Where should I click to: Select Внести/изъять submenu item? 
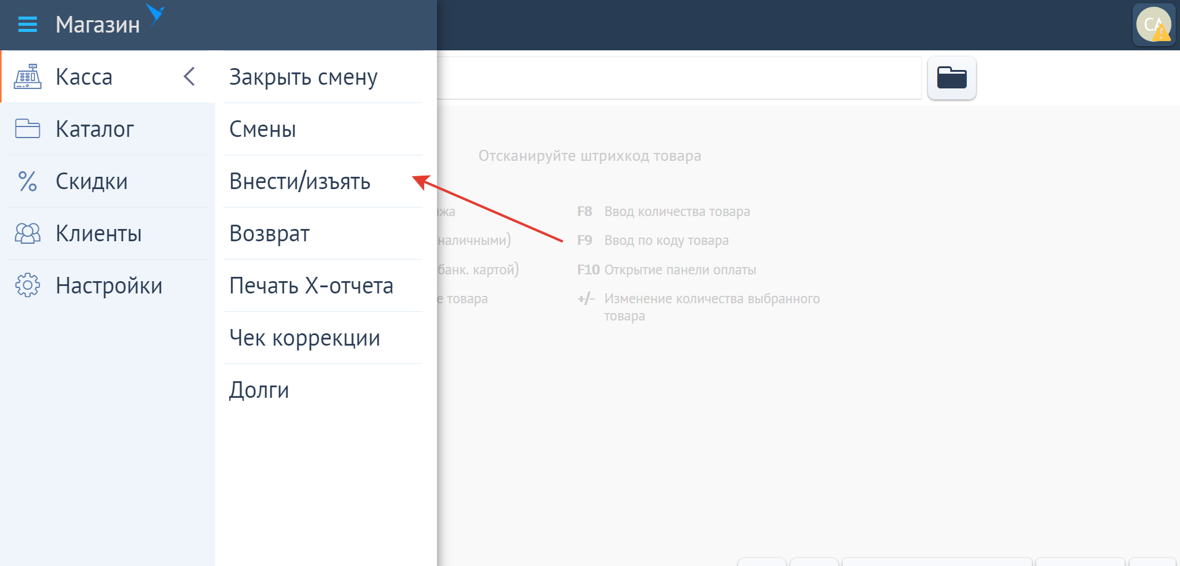click(323, 181)
